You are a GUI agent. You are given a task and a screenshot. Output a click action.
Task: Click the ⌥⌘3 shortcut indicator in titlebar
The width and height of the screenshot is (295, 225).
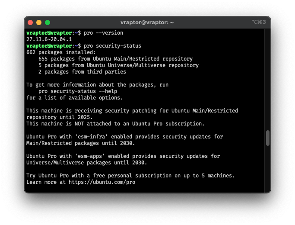coord(259,22)
